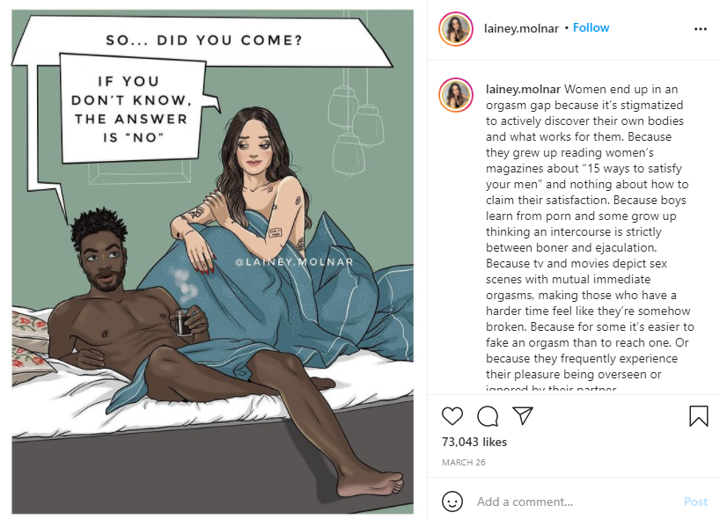720x520 pixels.
Task: Click the illustrated post image
Action: pos(213,261)
